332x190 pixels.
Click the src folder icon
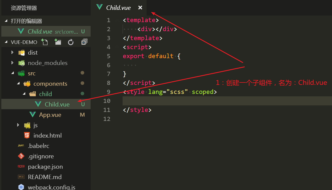coord(22,73)
